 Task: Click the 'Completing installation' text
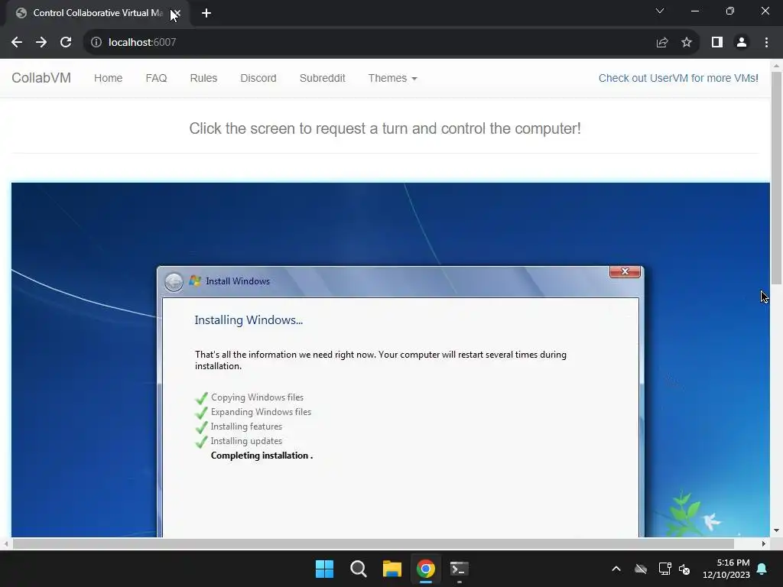(262, 456)
